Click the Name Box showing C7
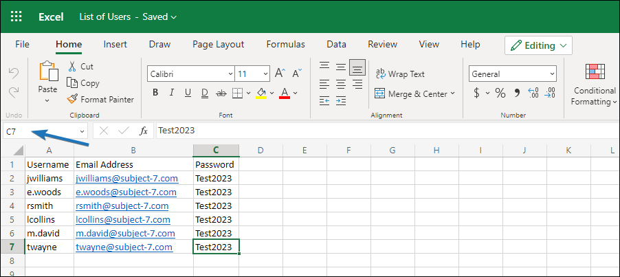Image resolution: width=620 pixels, height=277 pixels. 40,131
